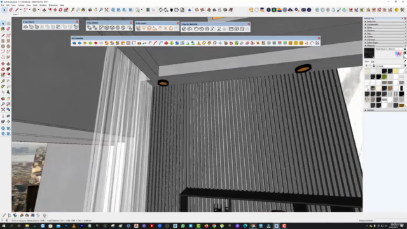Open the Draw menu
This screenshot has width=407, height=229.
pos(29,5)
